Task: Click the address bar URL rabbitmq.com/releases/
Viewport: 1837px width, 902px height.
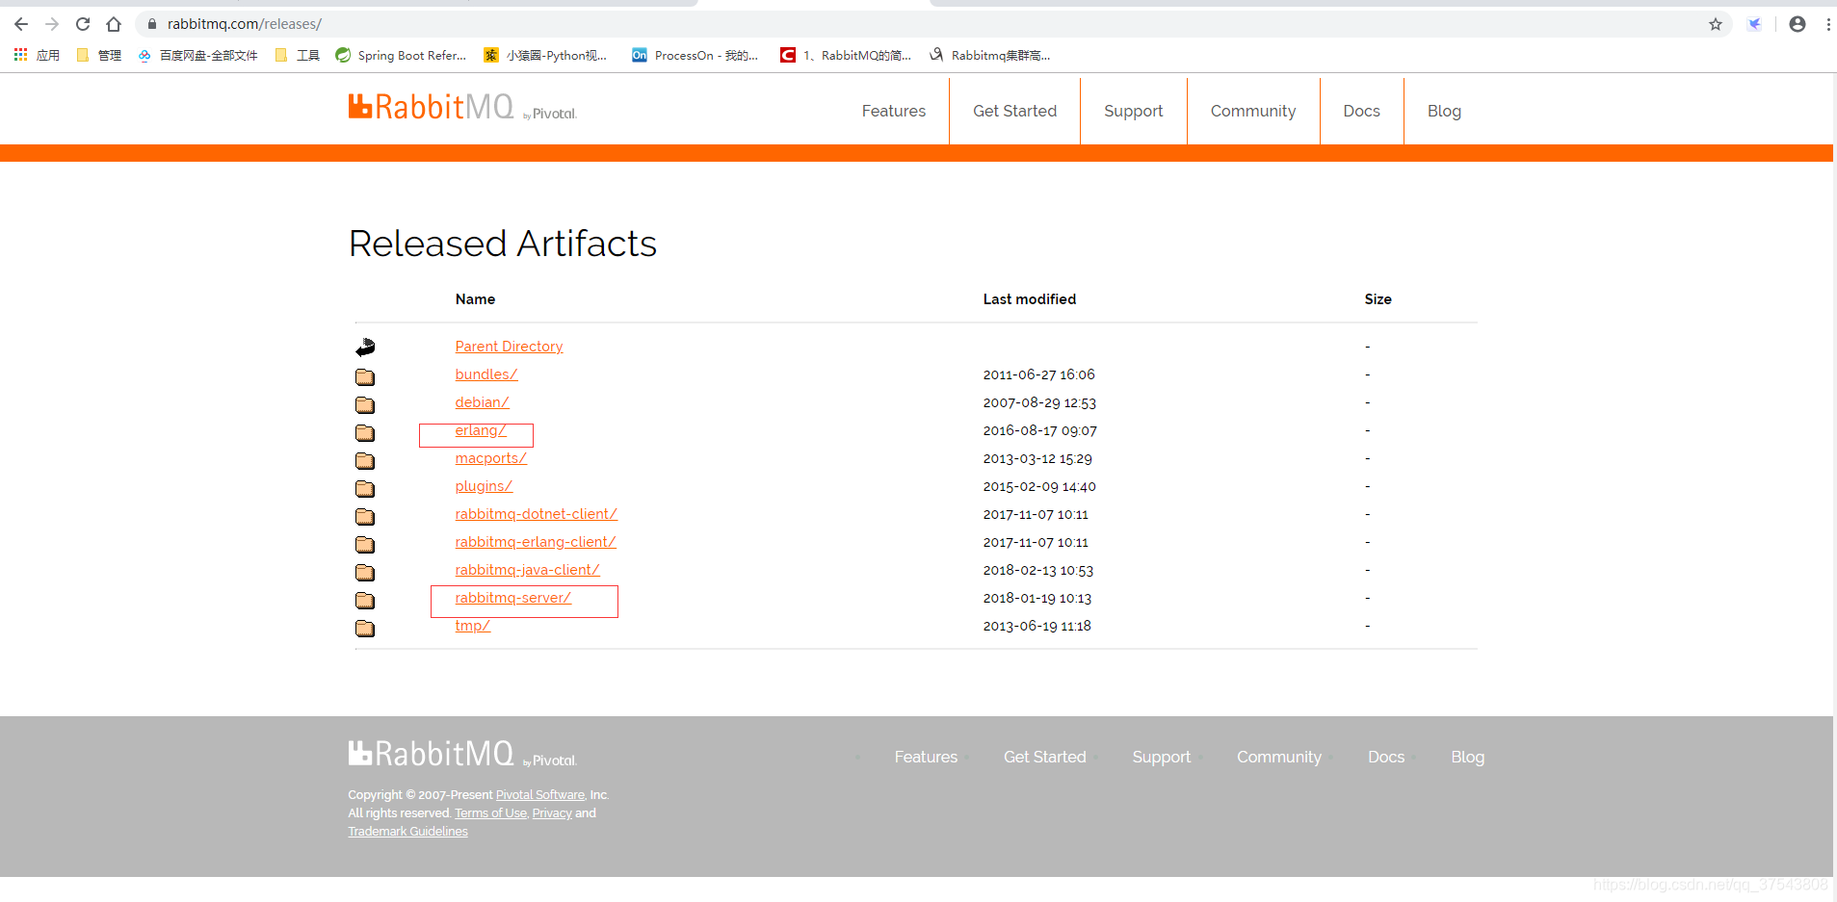Action: [x=245, y=24]
